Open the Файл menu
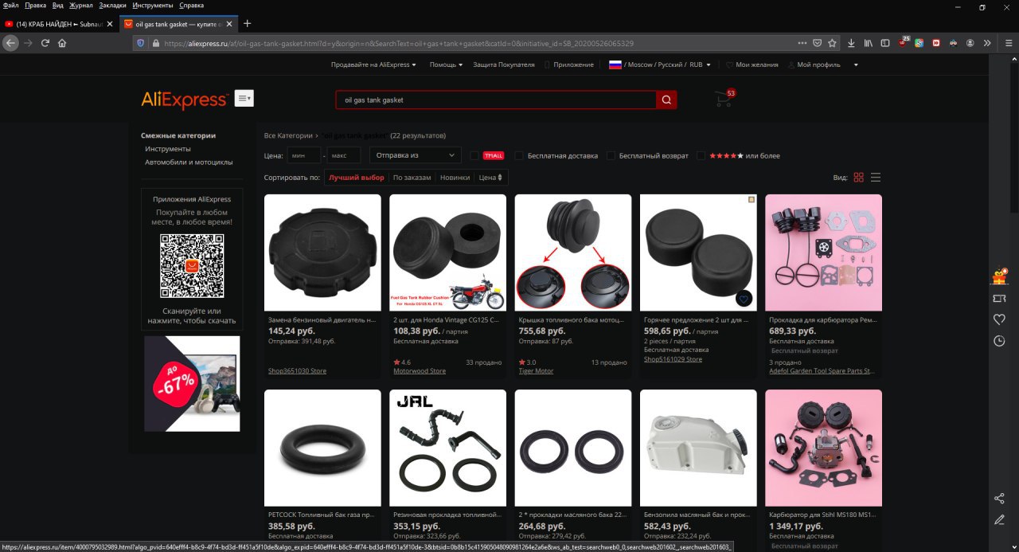This screenshot has height=552, width=1019. tap(11, 6)
